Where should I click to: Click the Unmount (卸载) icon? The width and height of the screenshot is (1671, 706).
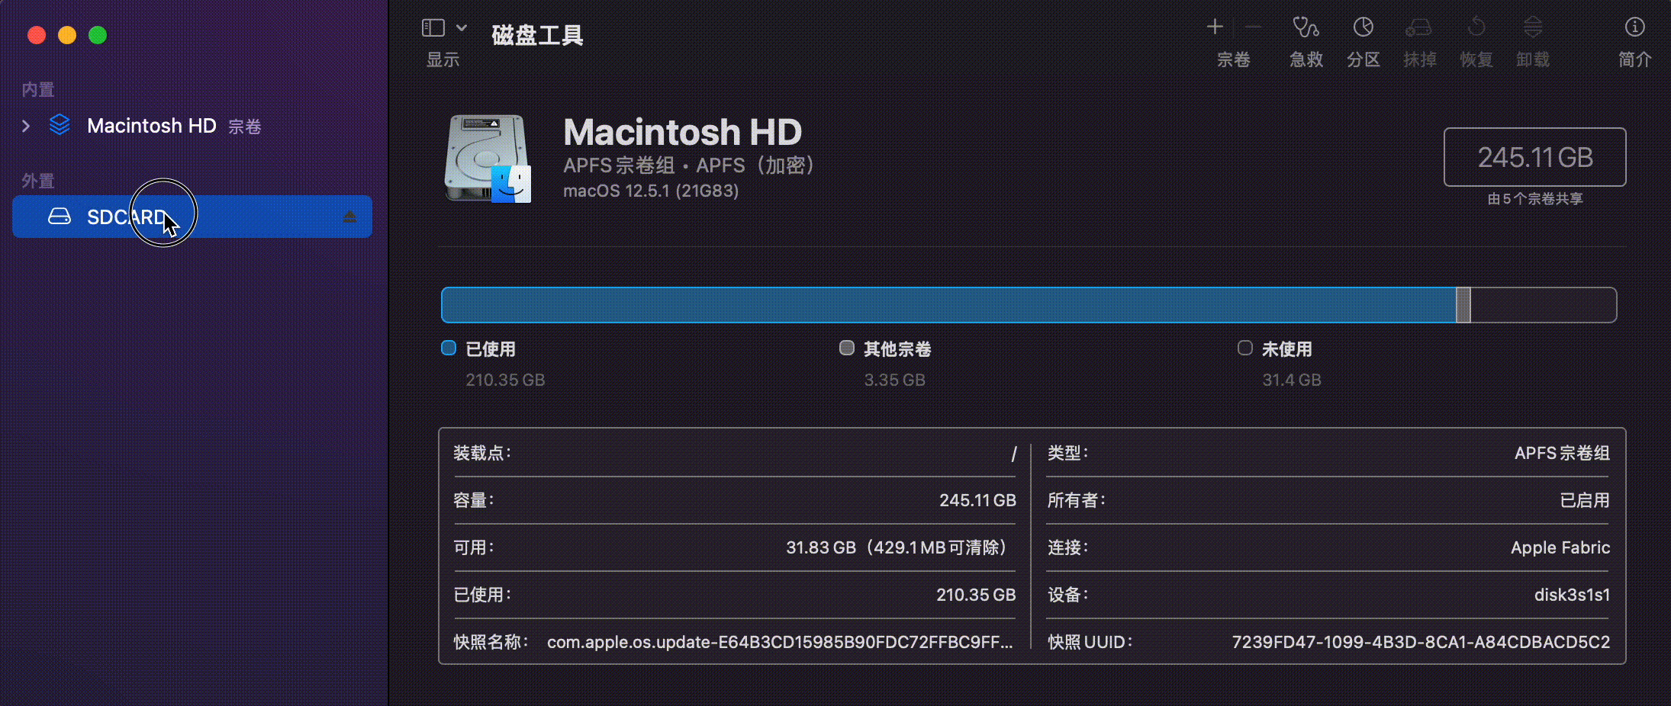click(x=1533, y=27)
